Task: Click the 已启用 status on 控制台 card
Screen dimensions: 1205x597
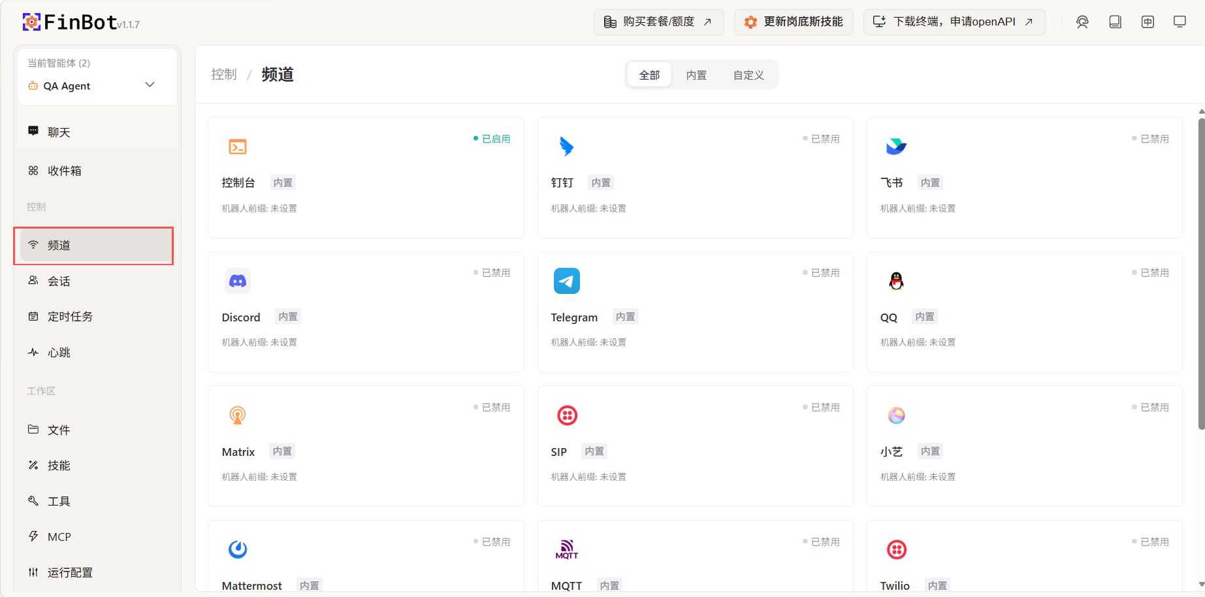Action: (492, 138)
